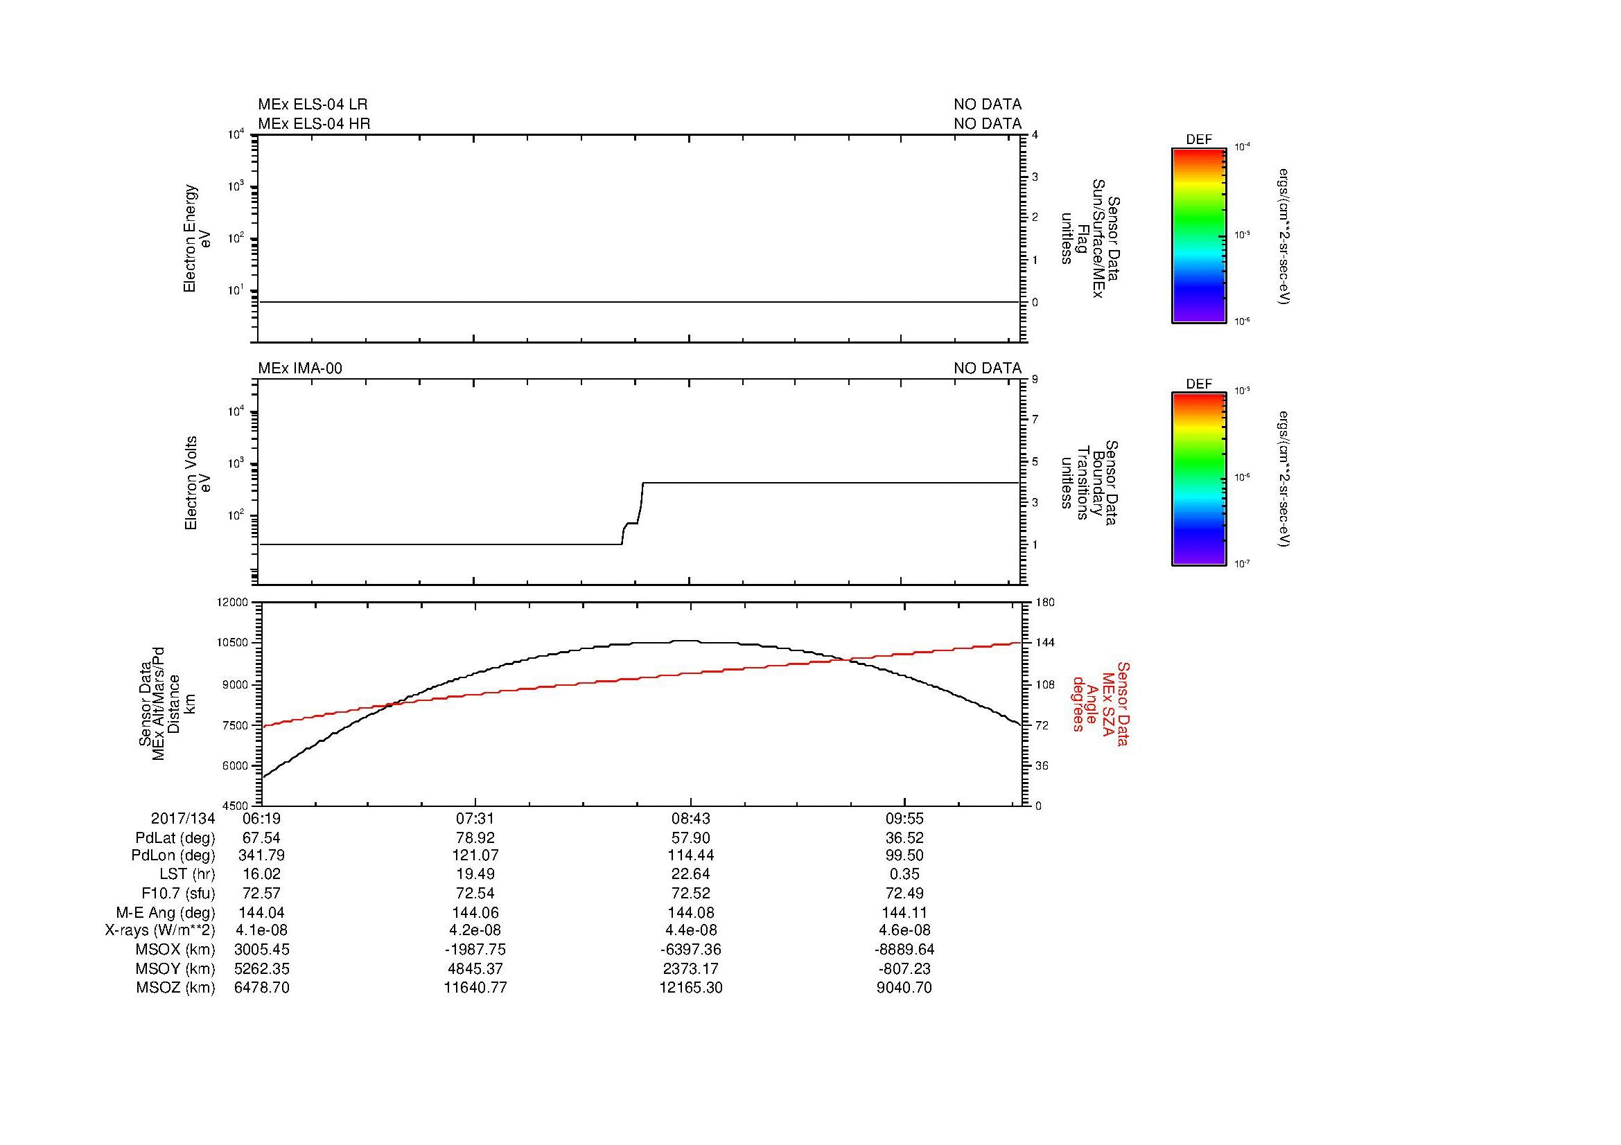Click the MSOZ value 12165.30

(x=690, y=988)
